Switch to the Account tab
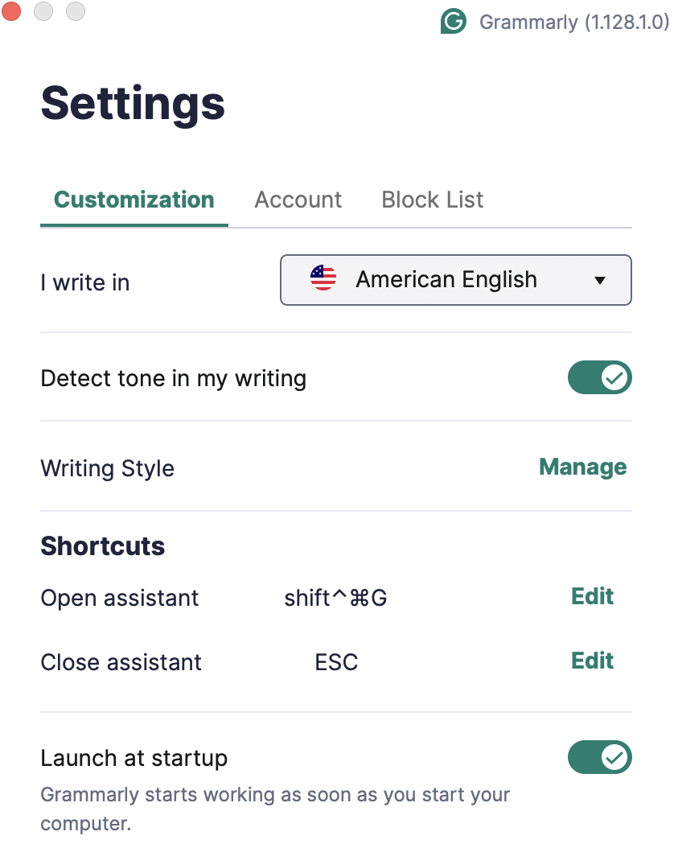Image resolution: width=674 pixels, height=848 pixels. click(x=298, y=200)
